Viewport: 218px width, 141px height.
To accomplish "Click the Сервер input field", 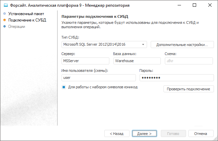I will click(x=85, y=61).
